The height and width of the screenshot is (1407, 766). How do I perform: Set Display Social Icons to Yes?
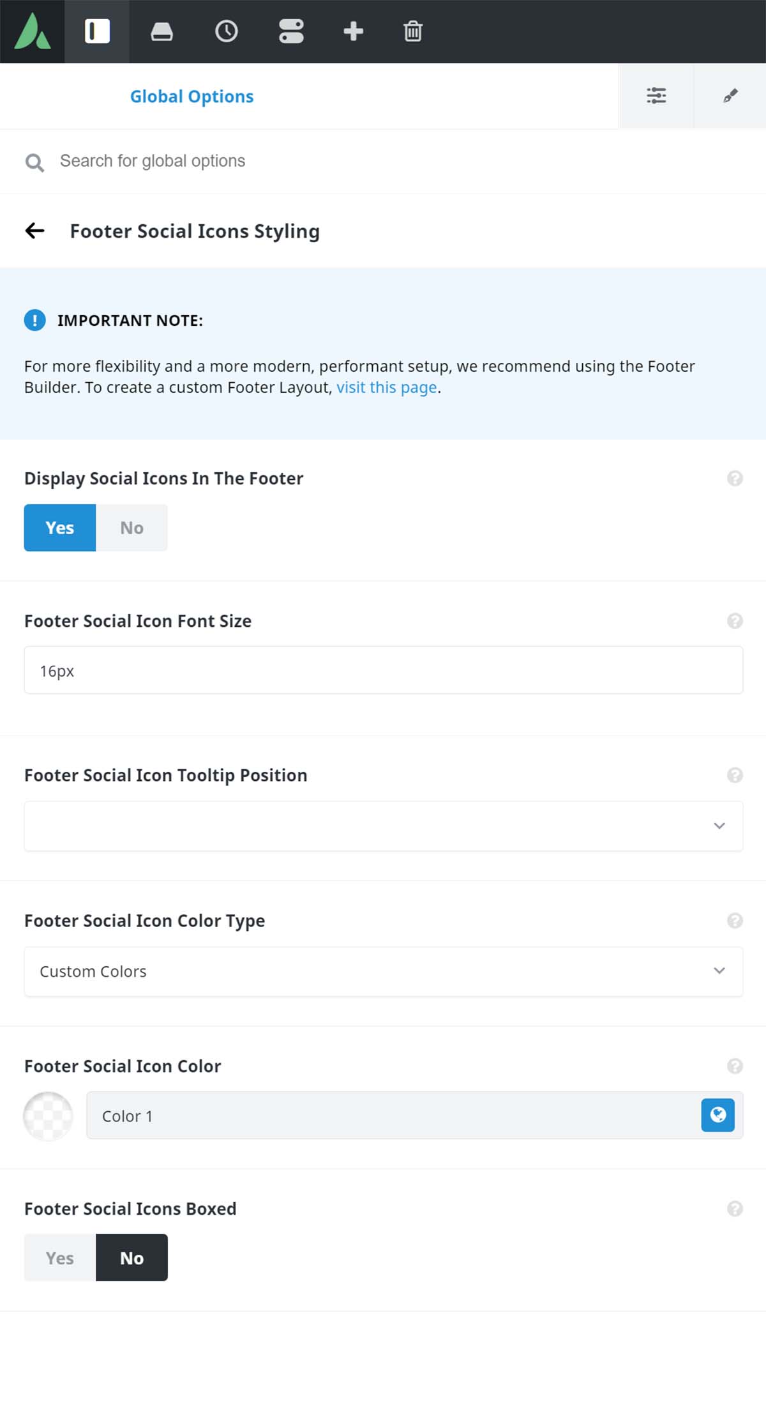click(60, 528)
